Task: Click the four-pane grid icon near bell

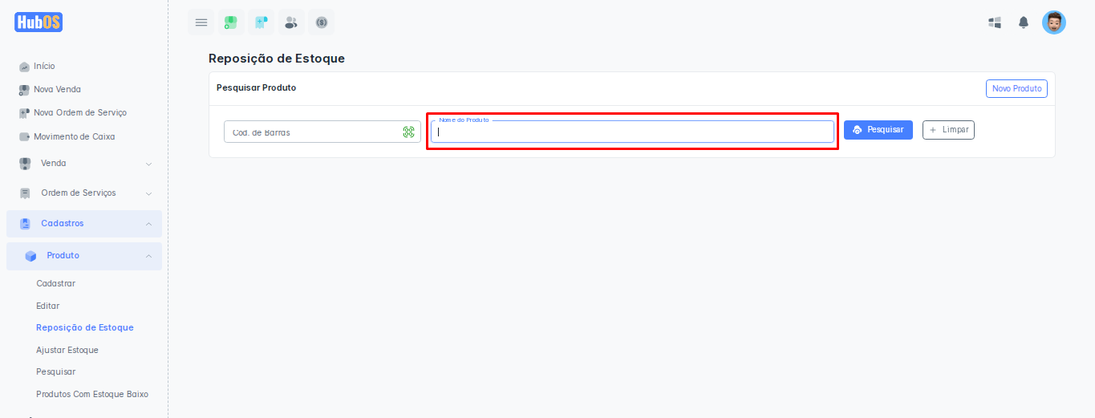Action: (x=995, y=22)
